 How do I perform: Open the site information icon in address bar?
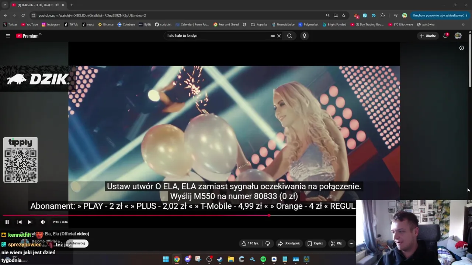click(34, 15)
